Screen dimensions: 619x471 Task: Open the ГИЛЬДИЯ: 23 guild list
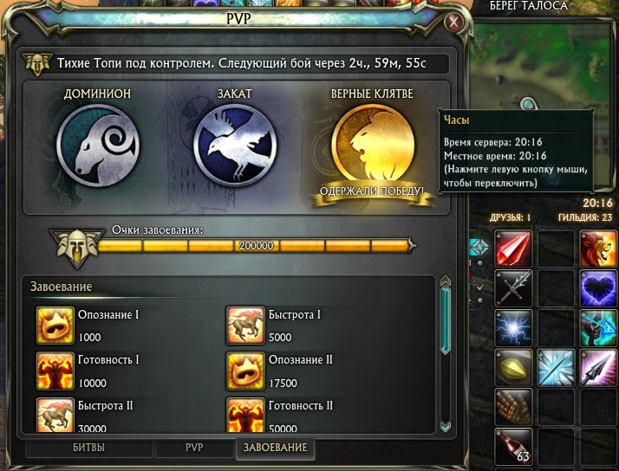click(x=585, y=217)
